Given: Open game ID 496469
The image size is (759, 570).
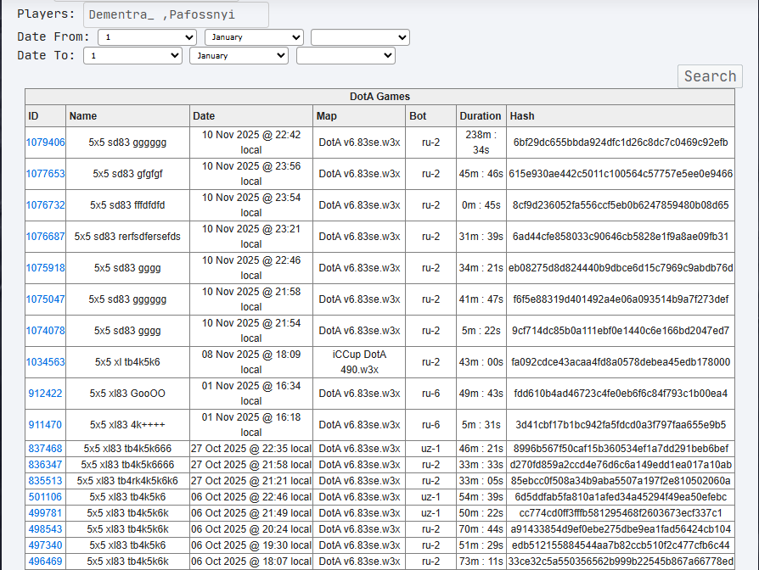Looking at the screenshot, I should pos(46,562).
